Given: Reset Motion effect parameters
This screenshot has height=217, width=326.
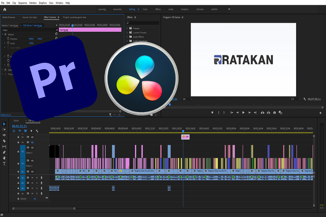Looking at the screenshot, I should 56,34.
